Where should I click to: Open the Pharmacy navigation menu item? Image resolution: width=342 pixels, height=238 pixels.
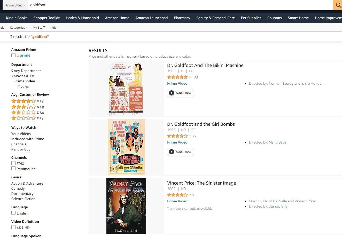(x=182, y=18)
